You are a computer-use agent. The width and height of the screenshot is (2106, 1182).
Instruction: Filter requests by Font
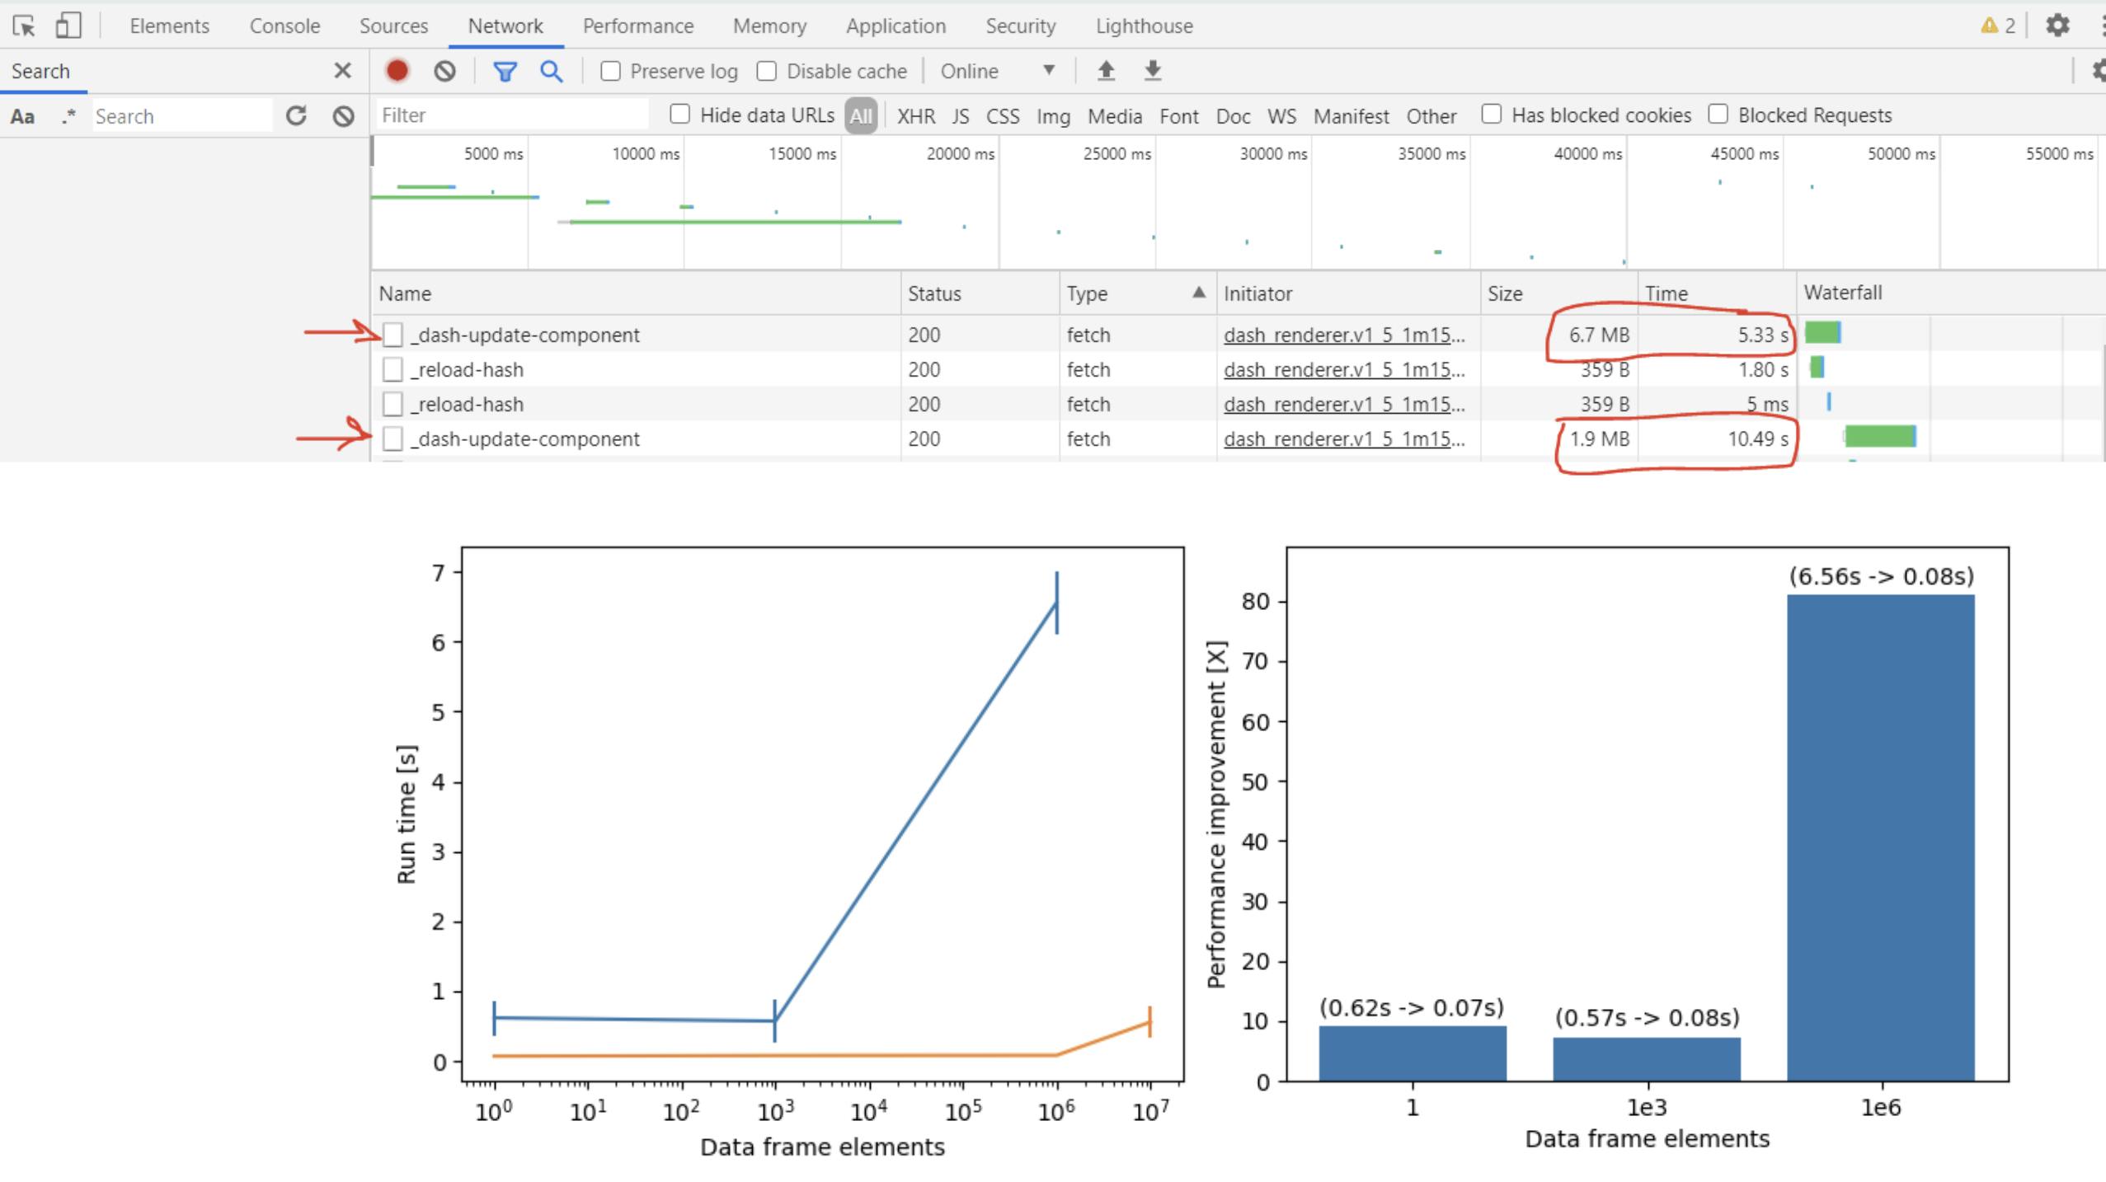[x=1179, y=116]
